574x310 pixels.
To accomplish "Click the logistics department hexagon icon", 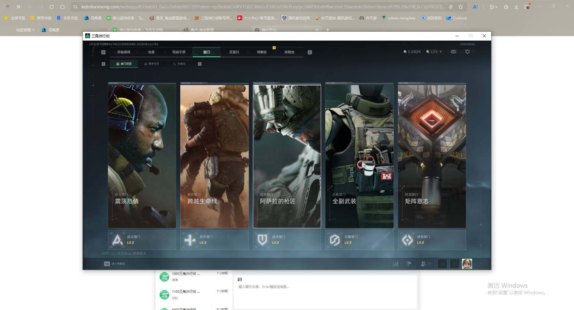I will pyautogui.click(x=335, y=240).
